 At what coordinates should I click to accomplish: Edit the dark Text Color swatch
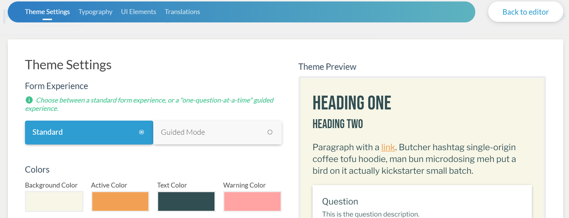(x=186, y=201)
